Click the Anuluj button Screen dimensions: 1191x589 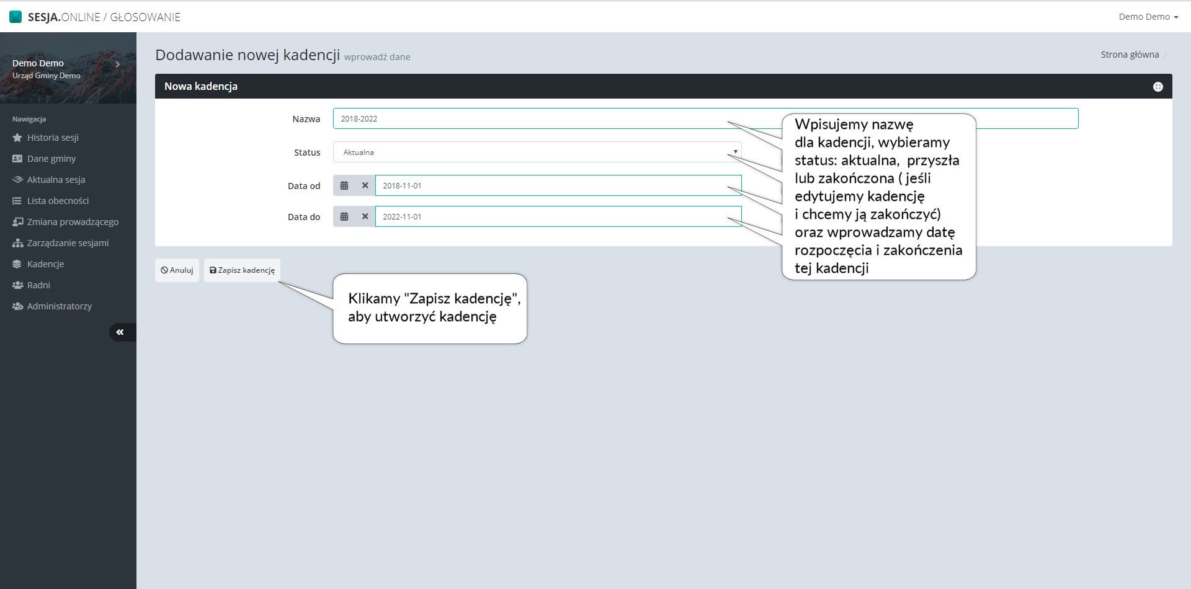(x=177, y=270)
